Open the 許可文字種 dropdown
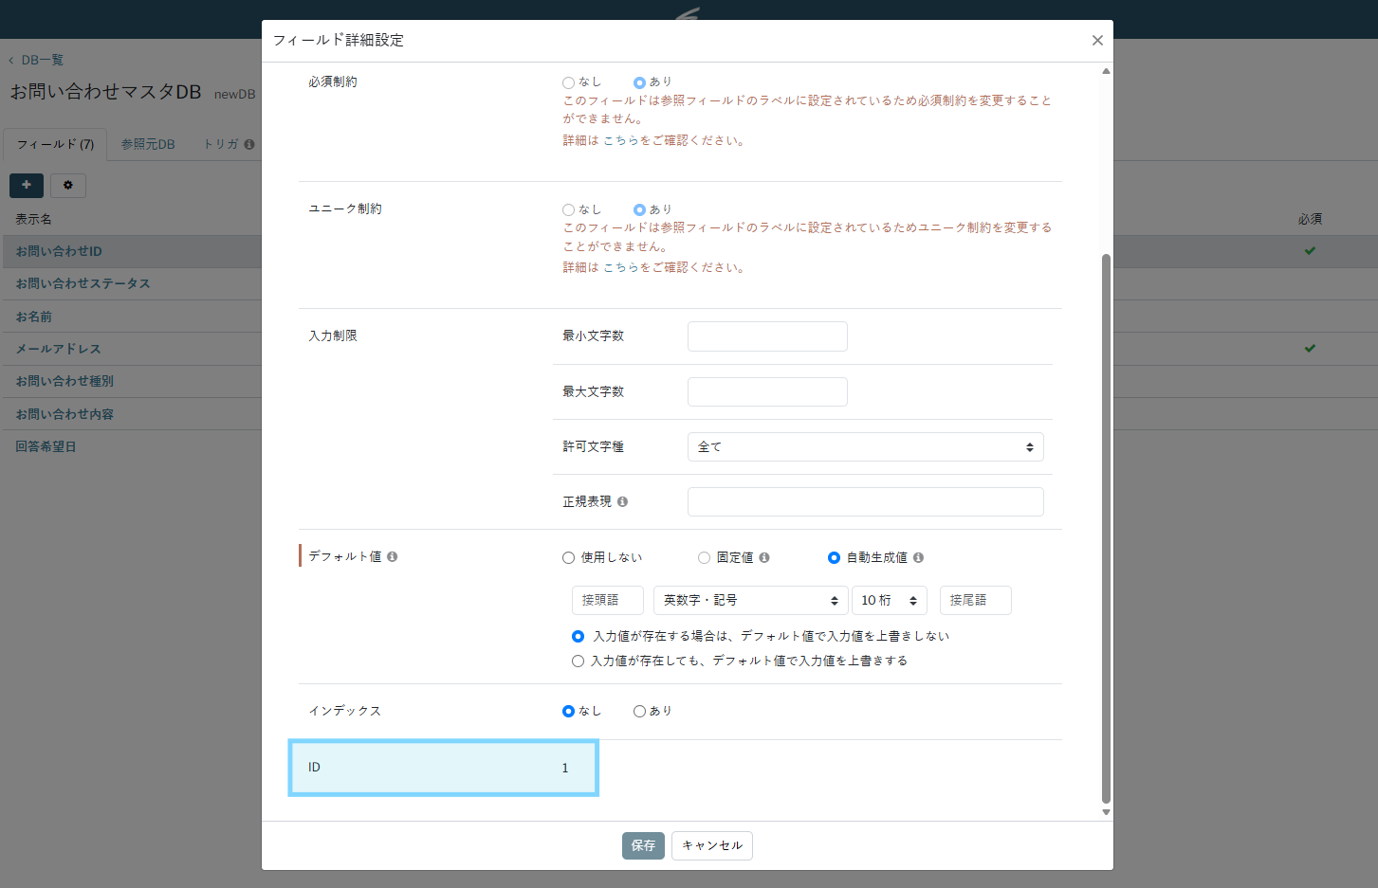This screenshot has width=1378, height=888. click(x=865, y=447)
